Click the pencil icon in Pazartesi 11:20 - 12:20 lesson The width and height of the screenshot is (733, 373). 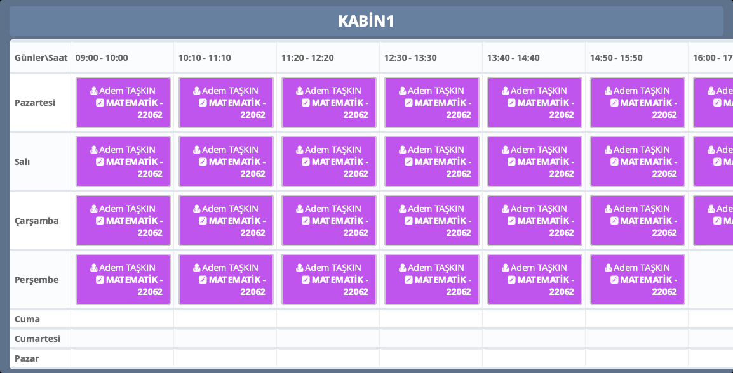(306, 103)
